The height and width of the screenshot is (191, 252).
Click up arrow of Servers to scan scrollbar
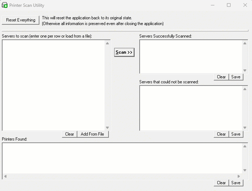point(107,43)
